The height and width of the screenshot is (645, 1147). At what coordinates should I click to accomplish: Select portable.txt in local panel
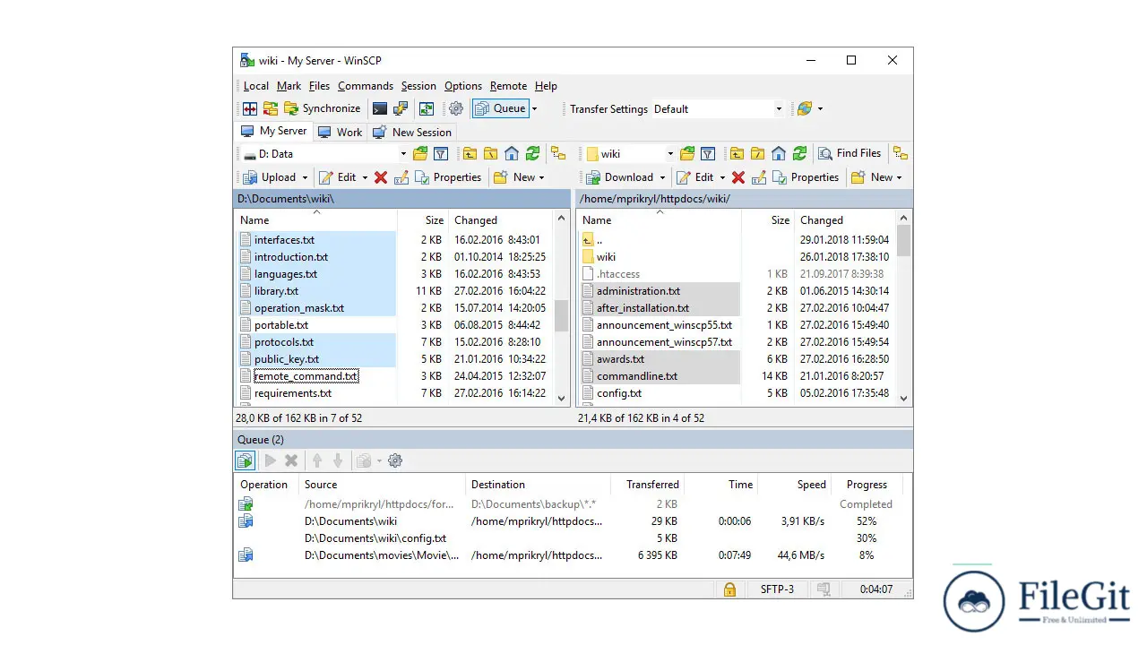(281, 325)
